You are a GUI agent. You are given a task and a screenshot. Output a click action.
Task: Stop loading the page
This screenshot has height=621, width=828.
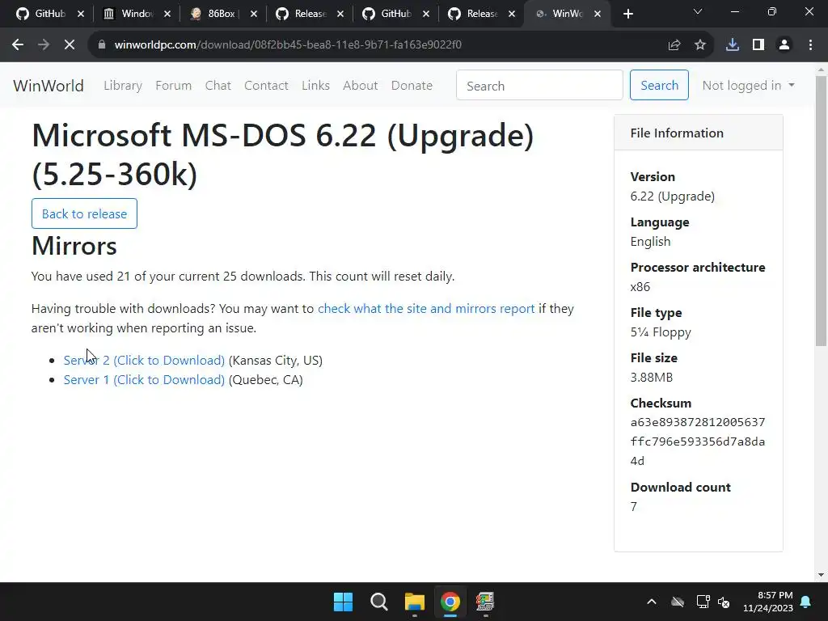tap(70, 45)
